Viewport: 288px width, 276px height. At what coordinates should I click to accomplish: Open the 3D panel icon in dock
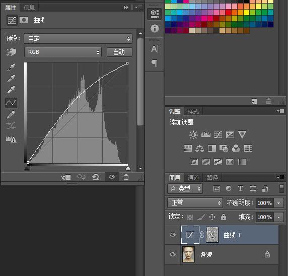(x=155, y=14)
